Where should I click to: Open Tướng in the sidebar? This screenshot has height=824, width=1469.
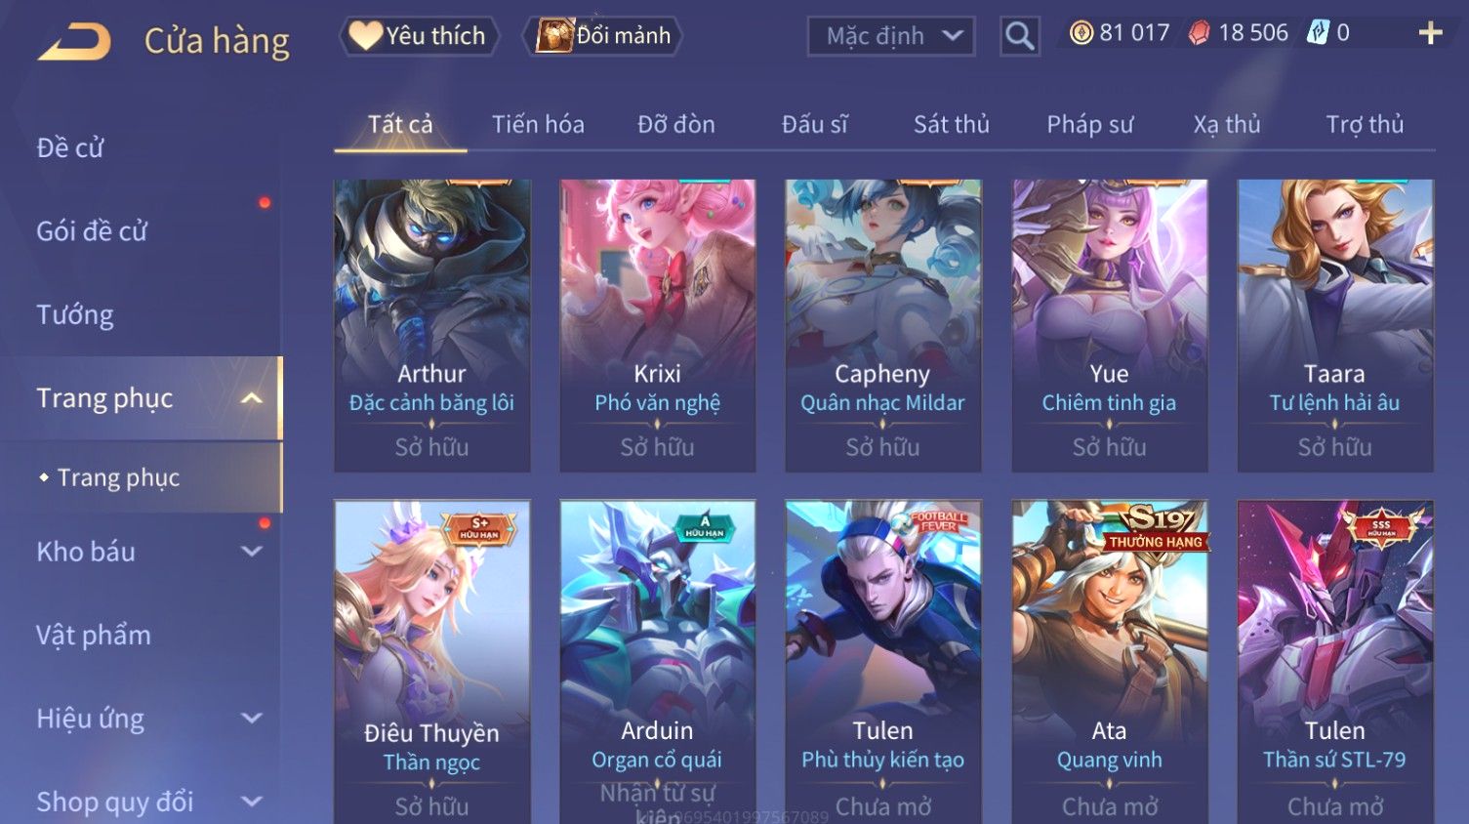tap(75, 314)
